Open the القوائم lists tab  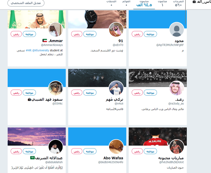[x=126, y=3]
